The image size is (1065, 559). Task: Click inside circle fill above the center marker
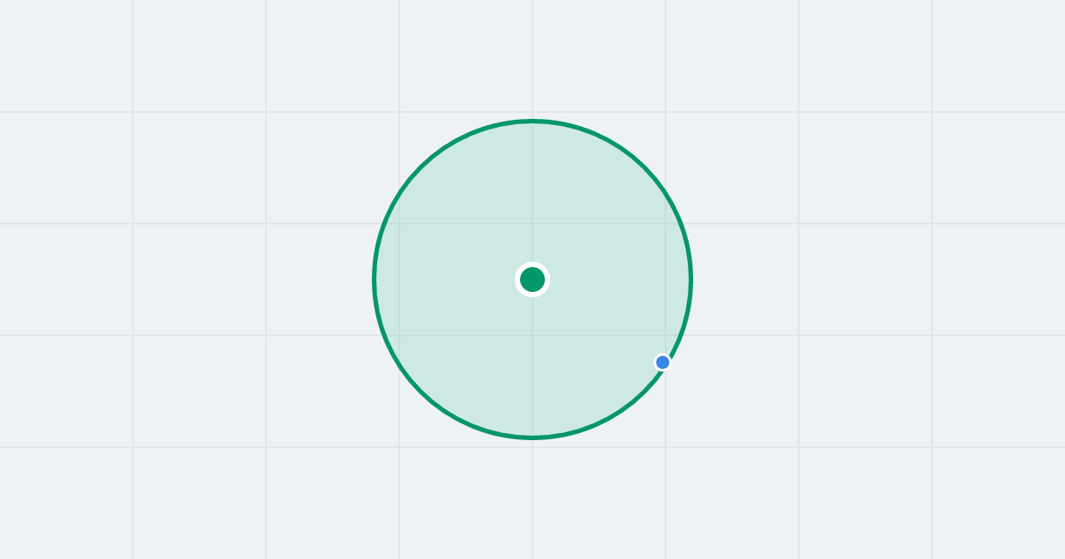pos(532,195)
